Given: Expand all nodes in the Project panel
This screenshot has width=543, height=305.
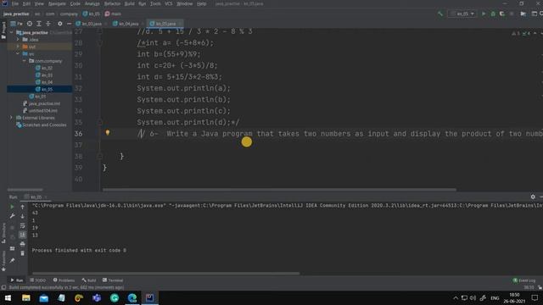Looking at the screenshot, I should pyautogui.click(x=39, y=24).
